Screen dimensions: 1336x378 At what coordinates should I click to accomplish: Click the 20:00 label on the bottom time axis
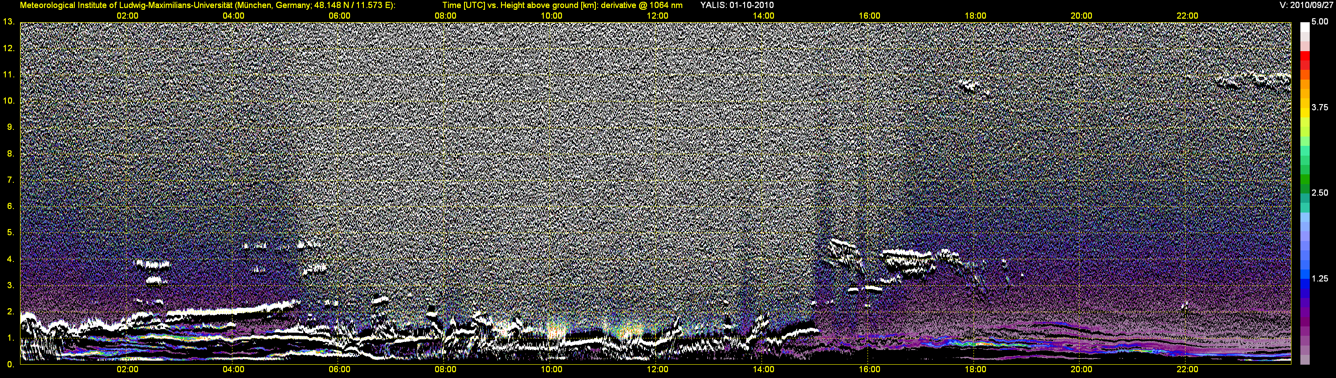pyautogui.click(x=1081, y=370)
